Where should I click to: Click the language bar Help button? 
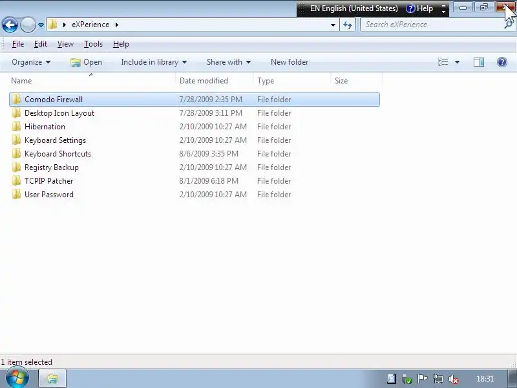(x=419, y=8)
